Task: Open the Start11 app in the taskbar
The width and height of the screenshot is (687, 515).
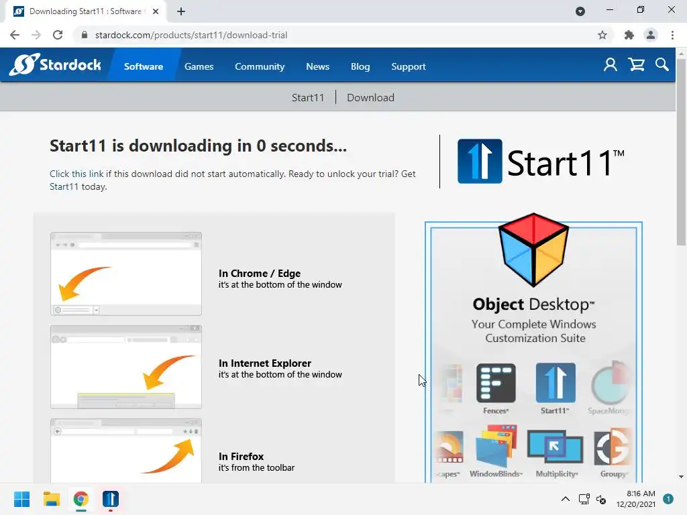Action: pyautogui.click(x=111, y=499)
